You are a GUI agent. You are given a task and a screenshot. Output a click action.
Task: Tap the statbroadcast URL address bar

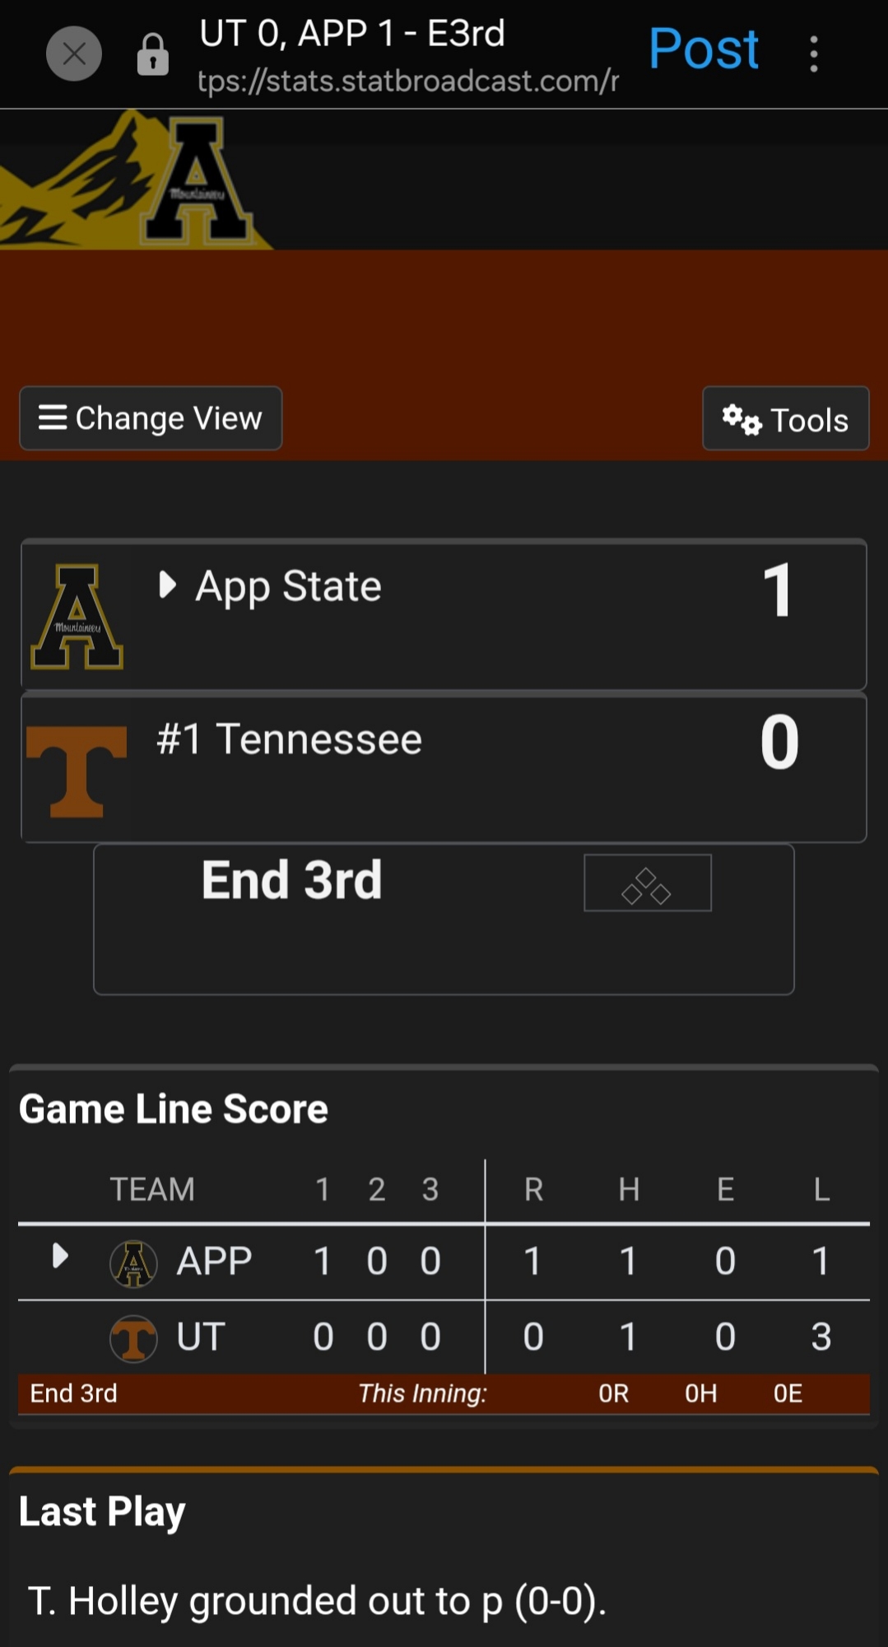tap(407, 81)
